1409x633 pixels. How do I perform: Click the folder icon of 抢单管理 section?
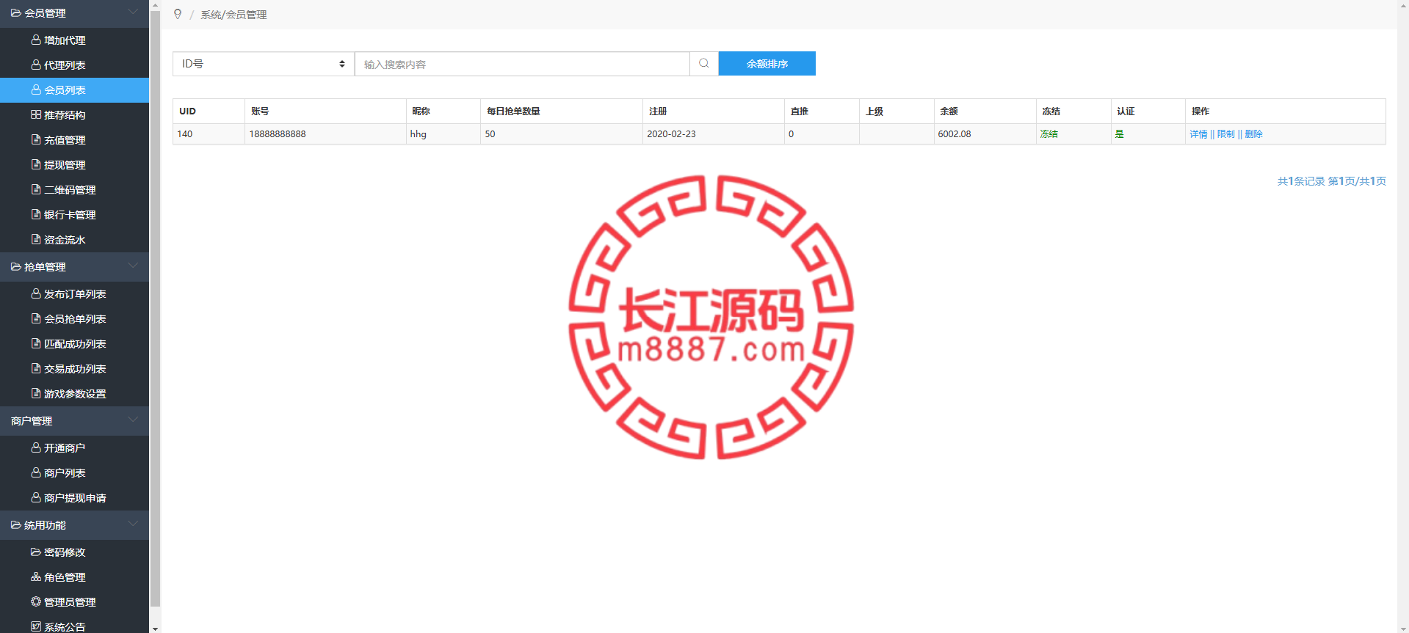tap(15, 267)
